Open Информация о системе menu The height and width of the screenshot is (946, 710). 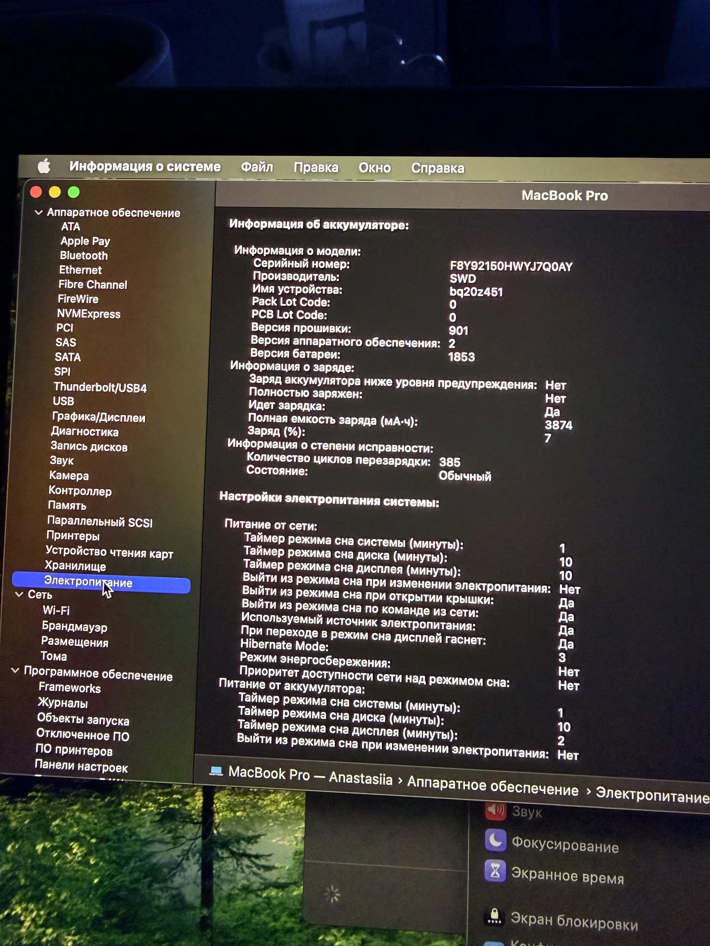pyautogui.click(x=145, y=167)
